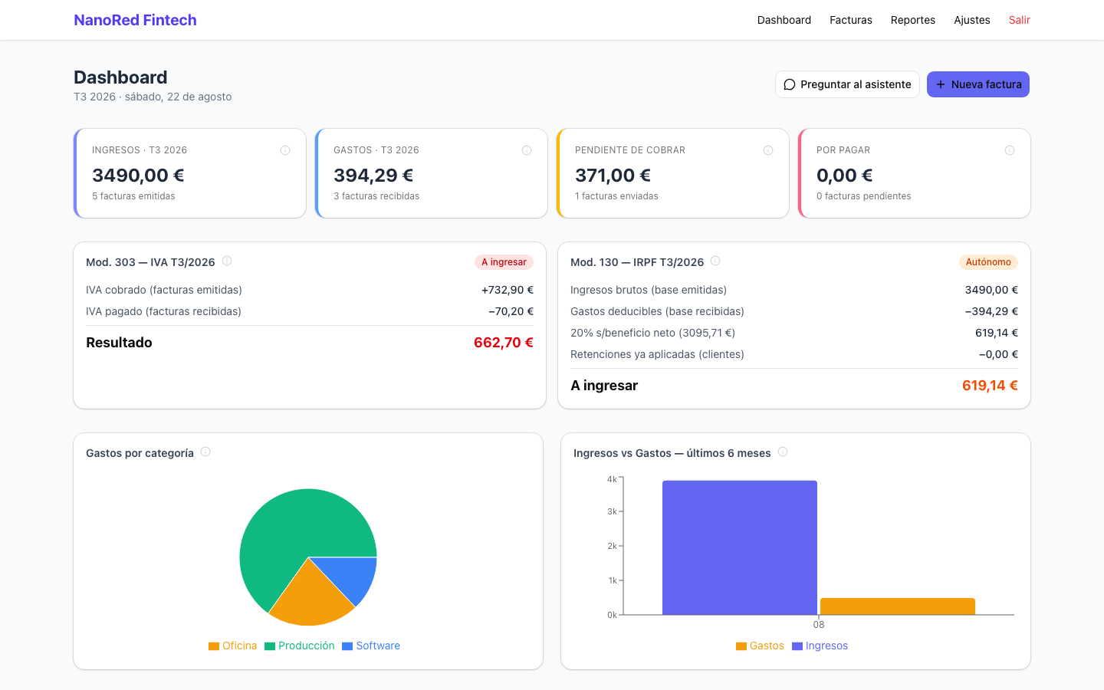
Task: Open the Dashboard menu item
Action: [784, 20]
